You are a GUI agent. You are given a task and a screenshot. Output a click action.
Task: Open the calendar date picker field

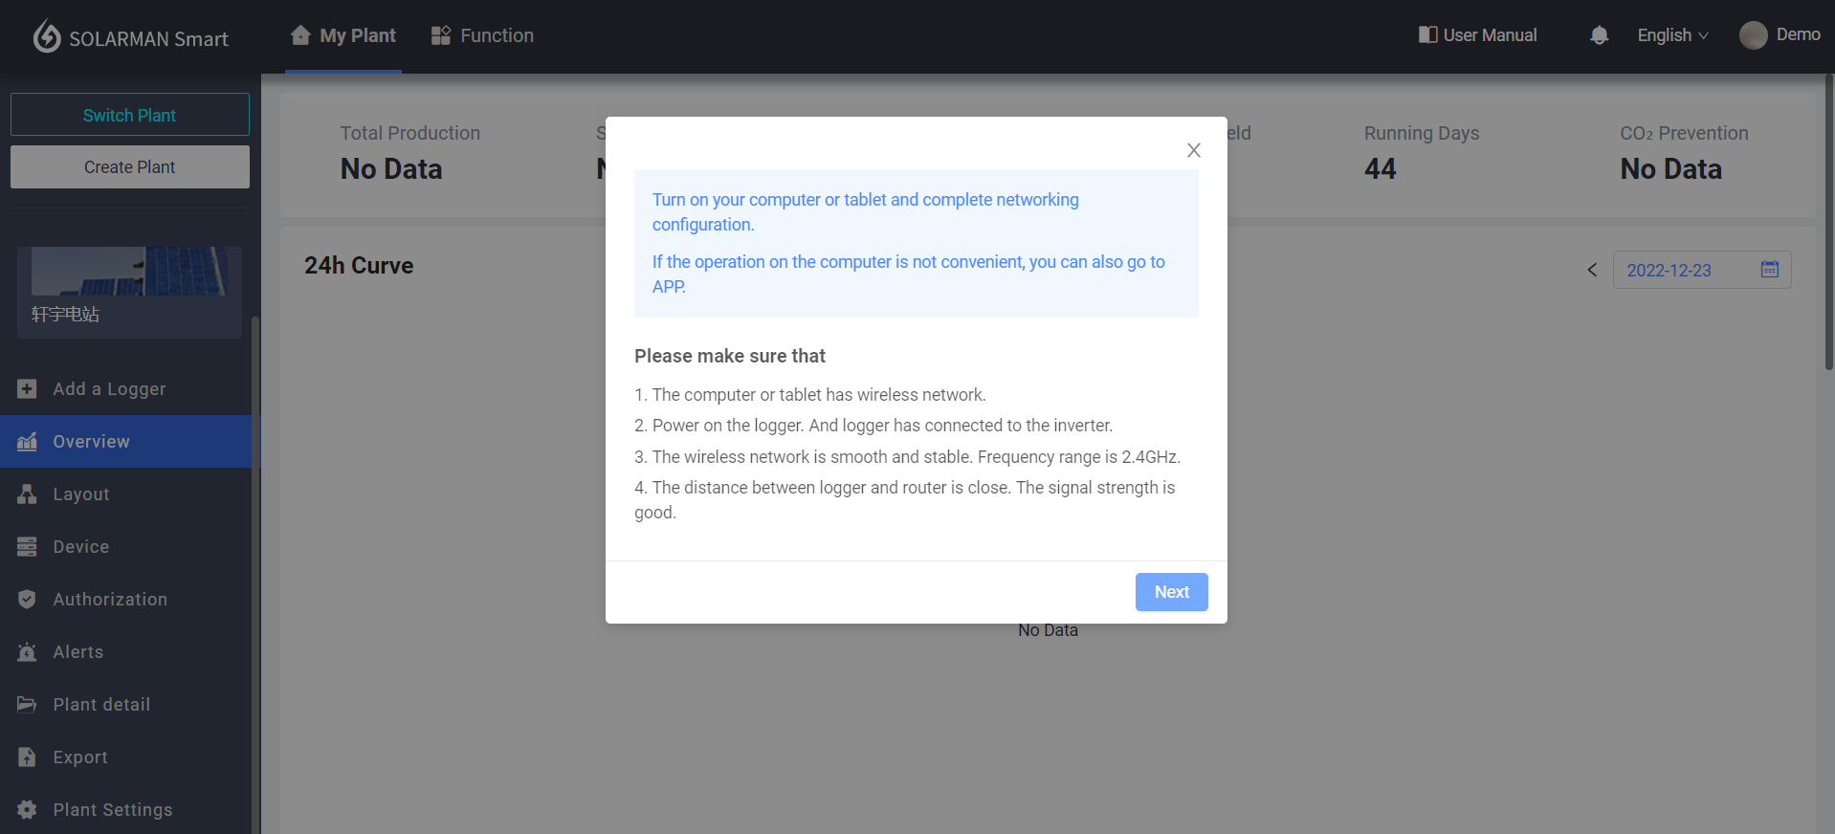coord(1701,271)
